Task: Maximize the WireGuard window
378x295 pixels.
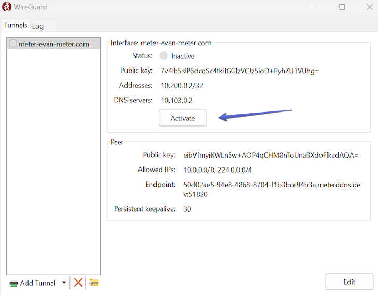Action: click(x=342, y=7)
